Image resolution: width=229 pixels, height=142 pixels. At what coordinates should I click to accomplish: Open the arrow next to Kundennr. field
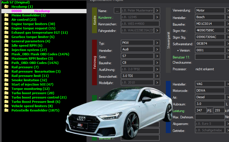(x=157, y=17)
